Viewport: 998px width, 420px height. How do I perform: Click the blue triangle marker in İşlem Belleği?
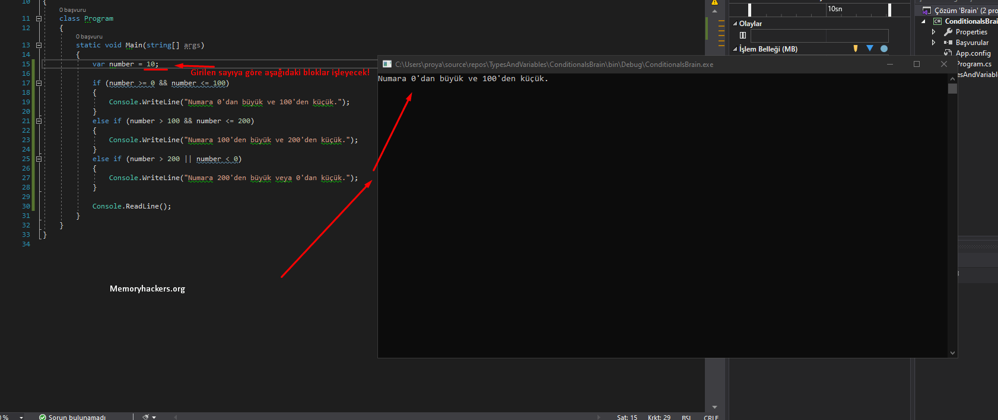870,48
